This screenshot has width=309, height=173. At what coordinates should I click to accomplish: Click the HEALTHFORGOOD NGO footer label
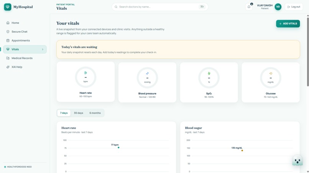pyautogui.click(x=19, y=167)
